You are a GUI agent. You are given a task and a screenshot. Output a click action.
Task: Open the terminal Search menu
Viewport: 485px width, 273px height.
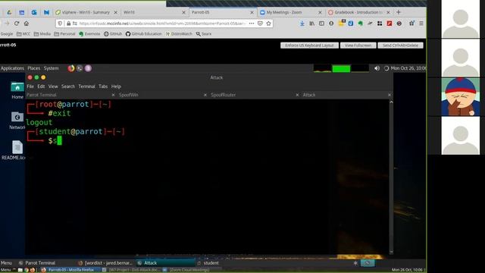(x=68, y=86)
